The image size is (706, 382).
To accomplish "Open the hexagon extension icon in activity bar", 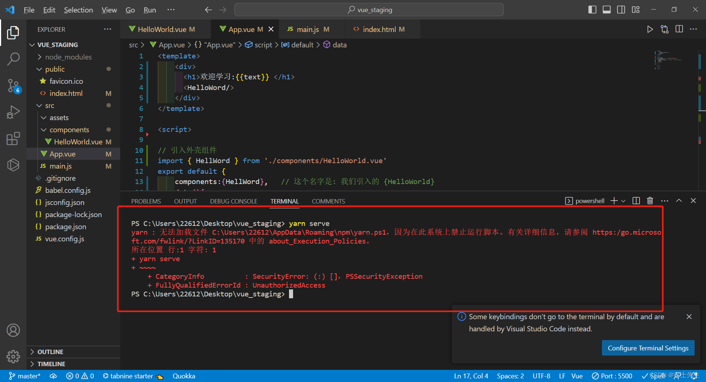I will [13, 165].
